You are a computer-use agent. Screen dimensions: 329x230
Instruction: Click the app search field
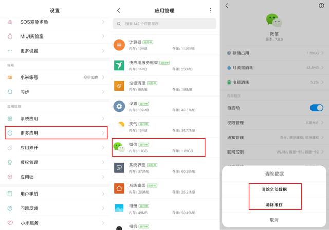coord(164,24)
